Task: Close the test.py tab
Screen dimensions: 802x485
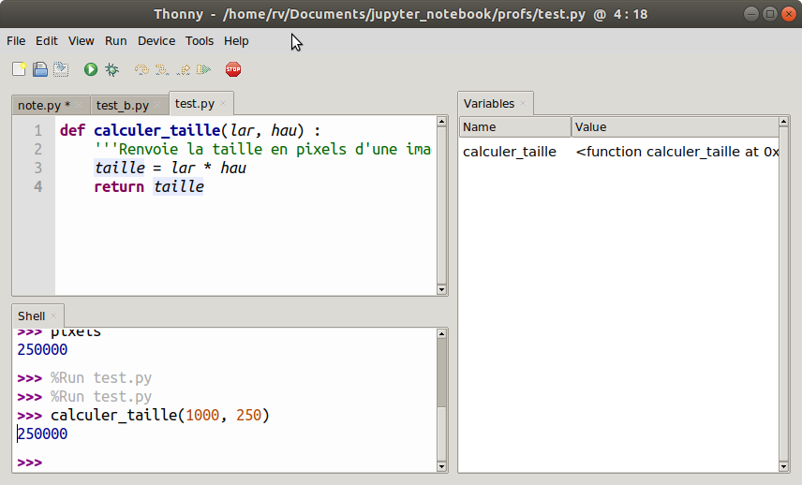Action: click(x=223, y=103)
